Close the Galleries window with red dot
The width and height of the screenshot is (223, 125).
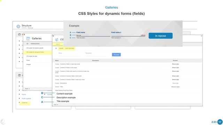(x=24, y=34)
